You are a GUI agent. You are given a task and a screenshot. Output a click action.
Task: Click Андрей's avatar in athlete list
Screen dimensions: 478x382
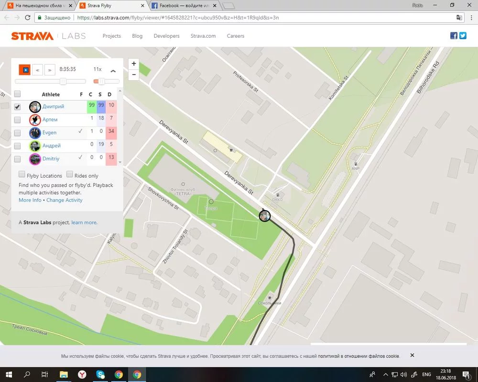pos(35,146)
